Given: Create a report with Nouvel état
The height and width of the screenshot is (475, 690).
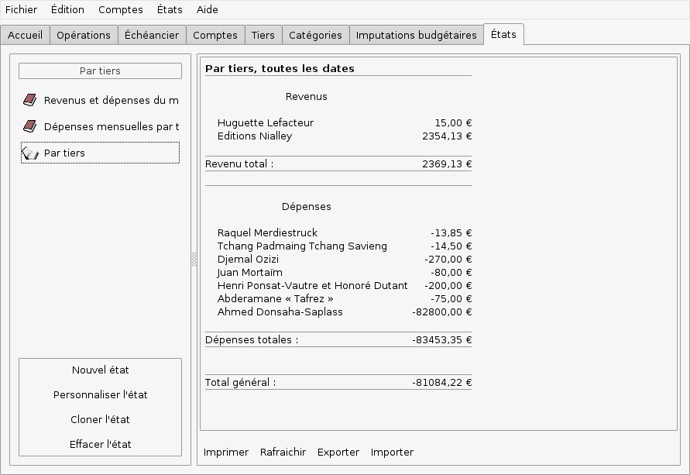Looking at the screenshot, I should (x=100, y=370).
